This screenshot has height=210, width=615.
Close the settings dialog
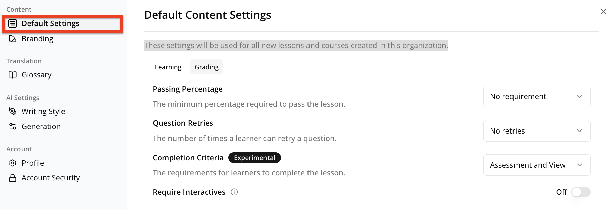coord(603,12)
